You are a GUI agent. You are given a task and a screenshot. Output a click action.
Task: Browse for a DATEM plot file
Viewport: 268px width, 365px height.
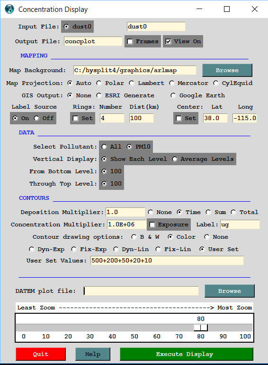(x=230, y=291)
